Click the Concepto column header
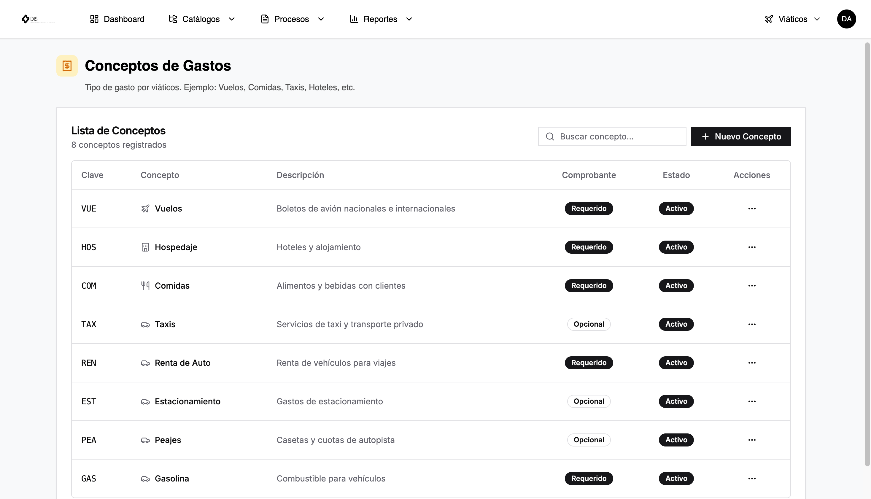 160,175
